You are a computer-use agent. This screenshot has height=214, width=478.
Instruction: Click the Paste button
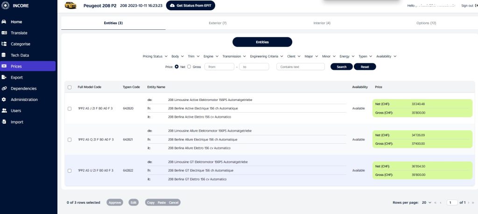(162, 202)
